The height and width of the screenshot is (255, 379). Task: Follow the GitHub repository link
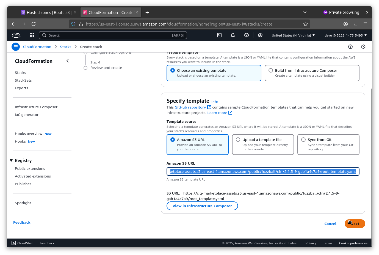(193, 107)
